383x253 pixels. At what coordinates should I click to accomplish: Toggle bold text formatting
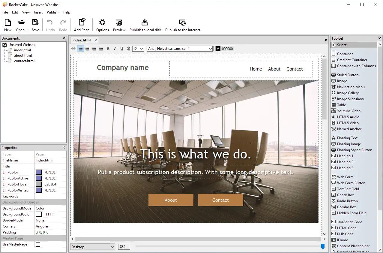point(108,49)
